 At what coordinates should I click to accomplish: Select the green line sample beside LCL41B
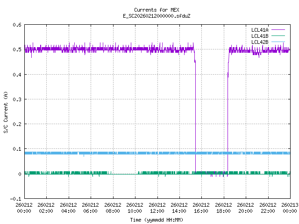[277, 35]
